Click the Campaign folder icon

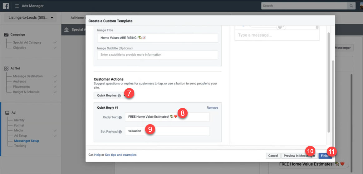click(6, 35)
